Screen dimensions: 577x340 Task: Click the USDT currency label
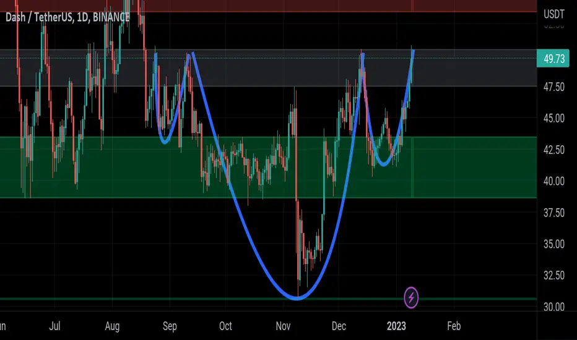[x=554, y=14]
